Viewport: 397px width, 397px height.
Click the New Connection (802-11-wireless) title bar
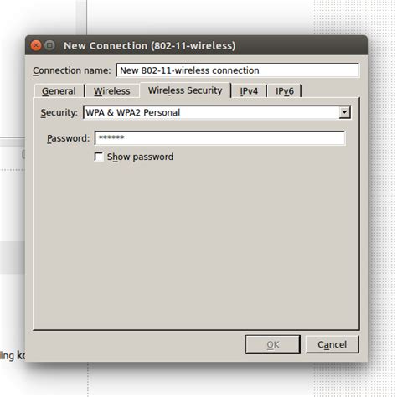point(149,45)
